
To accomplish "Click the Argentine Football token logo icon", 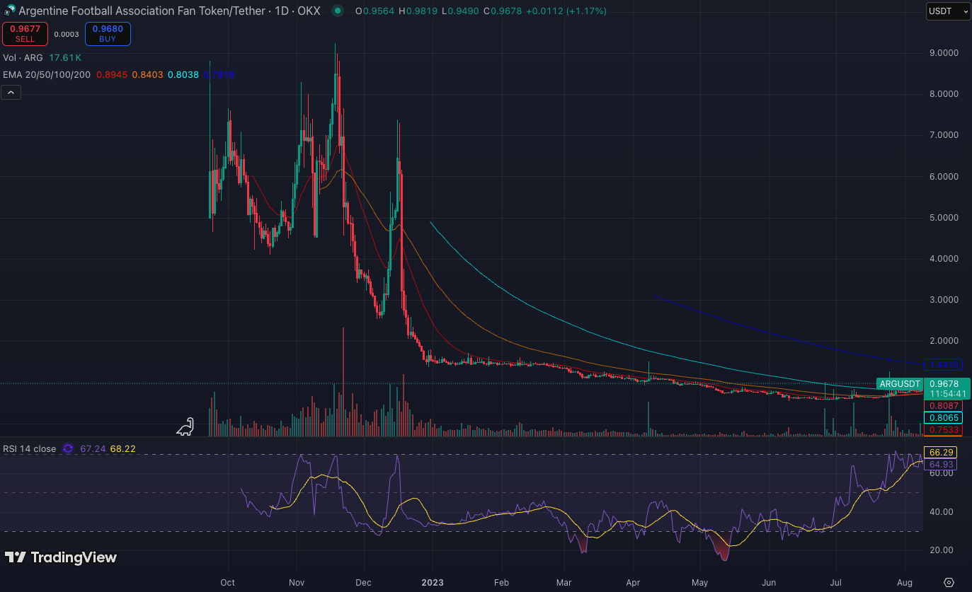I will [9, 11].
